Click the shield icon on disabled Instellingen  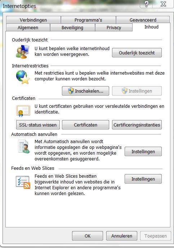(125, 91)
